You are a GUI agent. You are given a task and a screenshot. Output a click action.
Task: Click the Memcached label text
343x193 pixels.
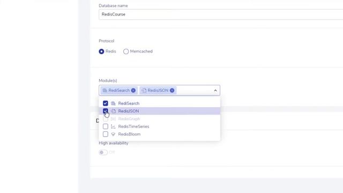click(x=141, y=51)
